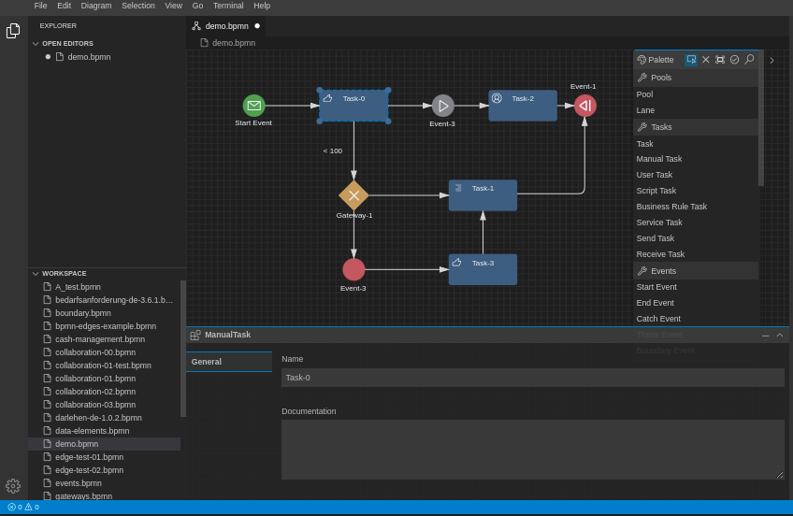Screen dimensions: 793x516
Task: Click the Workspace file list scrollbar
Action: point(183,349)
